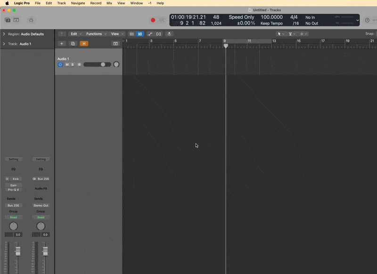Open the Library panel icon
This screenshot has width=377, height=274.
tap(8, 20)
